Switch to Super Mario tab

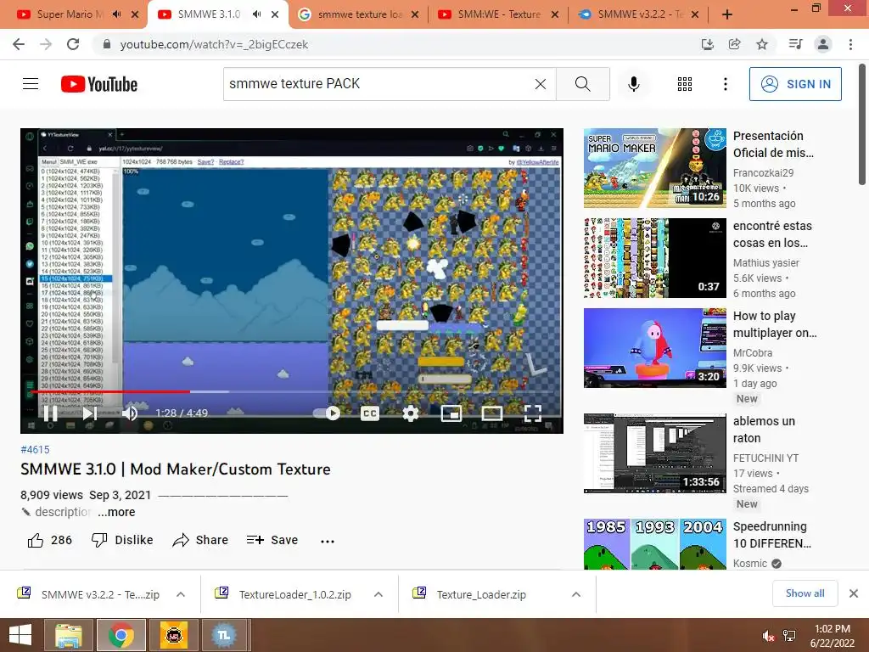tap(70, 14)
